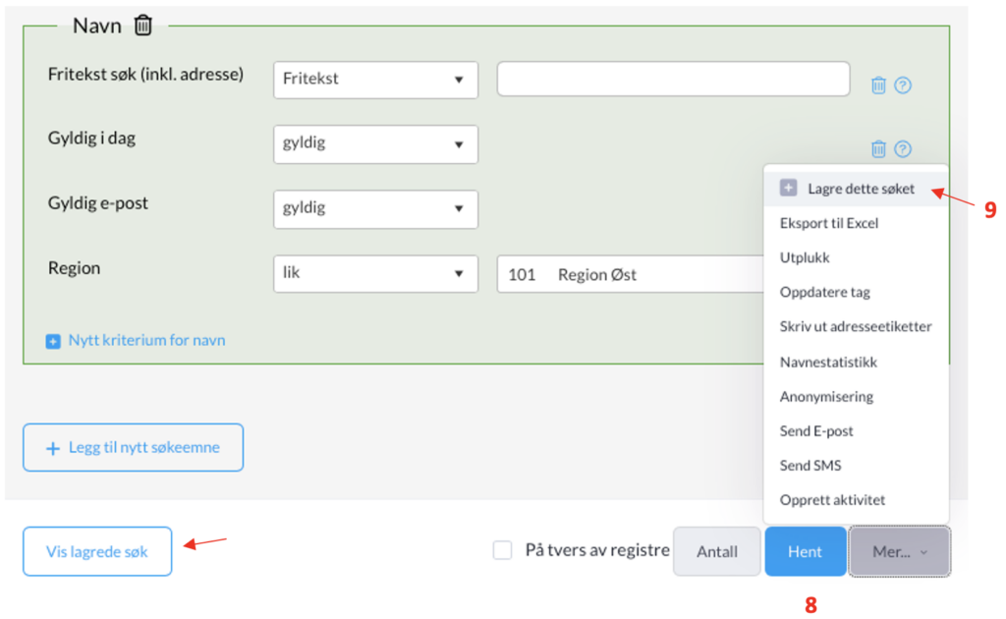Click Vis lagrede søk button
The height and width of the screenshot is (619, 1006).
(97, 552)
